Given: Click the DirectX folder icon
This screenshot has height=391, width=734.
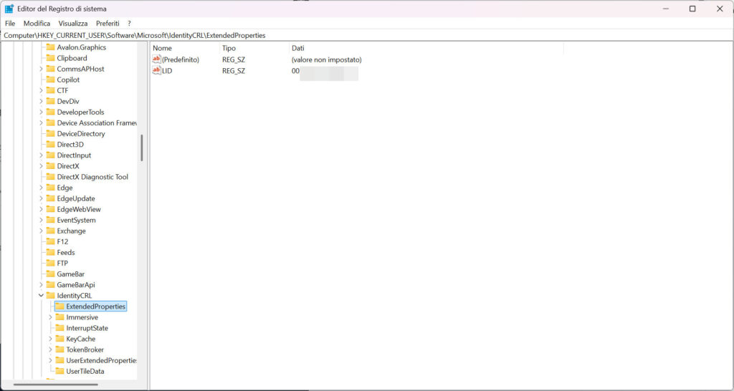Looking at the screenshot, I should coord(51,165).
